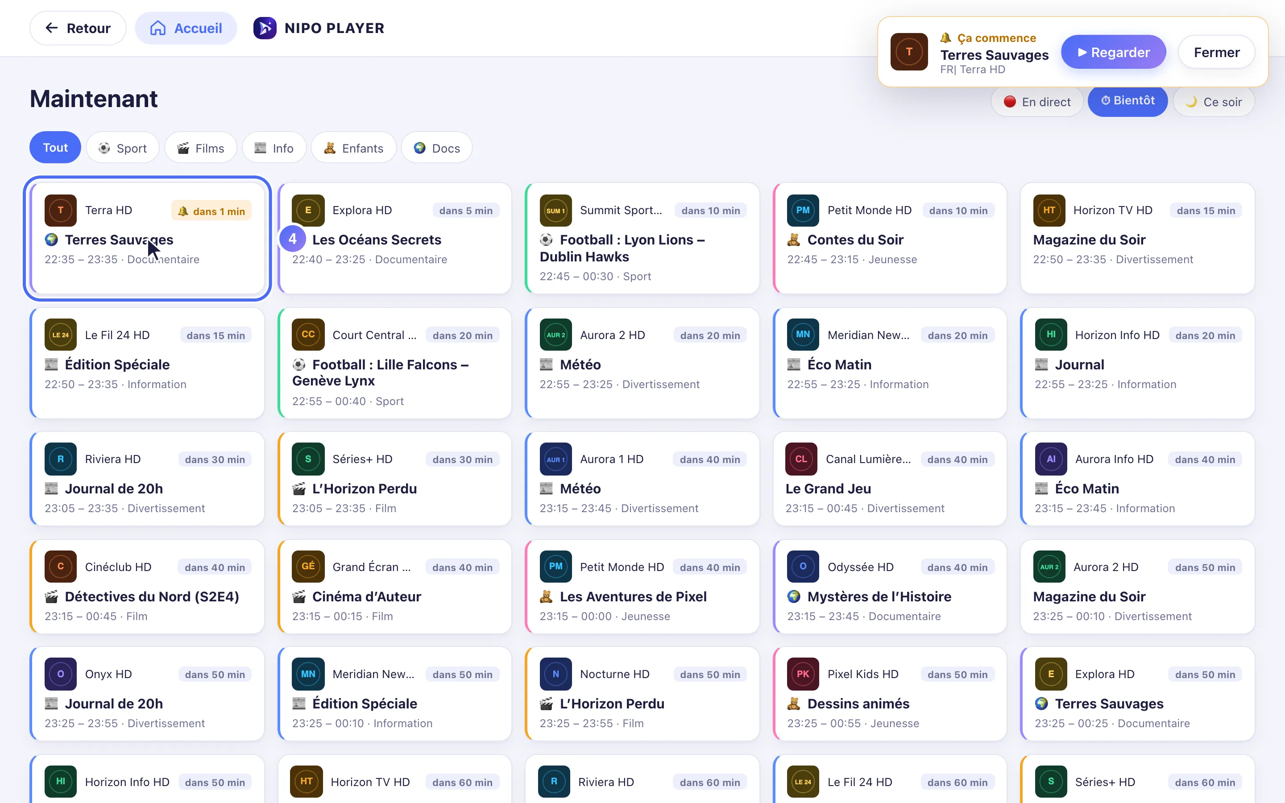This screenshot has height=803, width=1285.
Task: Click the Le Fil 24 HD icon on Édition Spéciale card
Action: click(61, 335)
